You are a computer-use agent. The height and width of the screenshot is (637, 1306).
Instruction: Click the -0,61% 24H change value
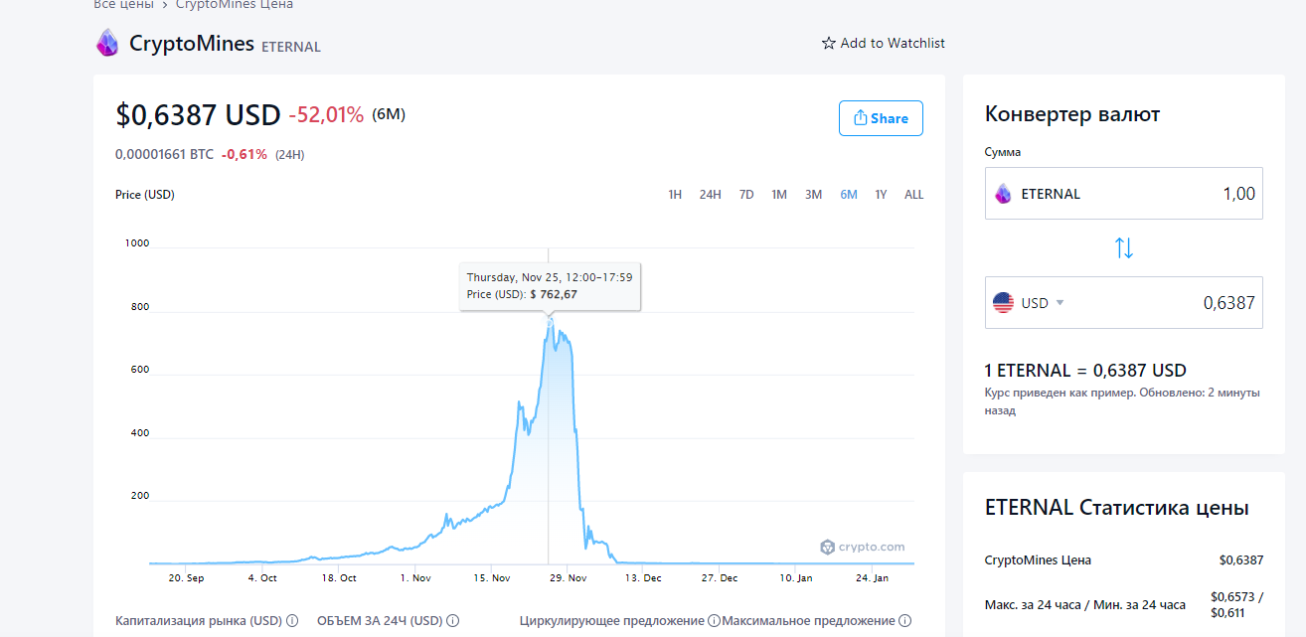point(245,154)
